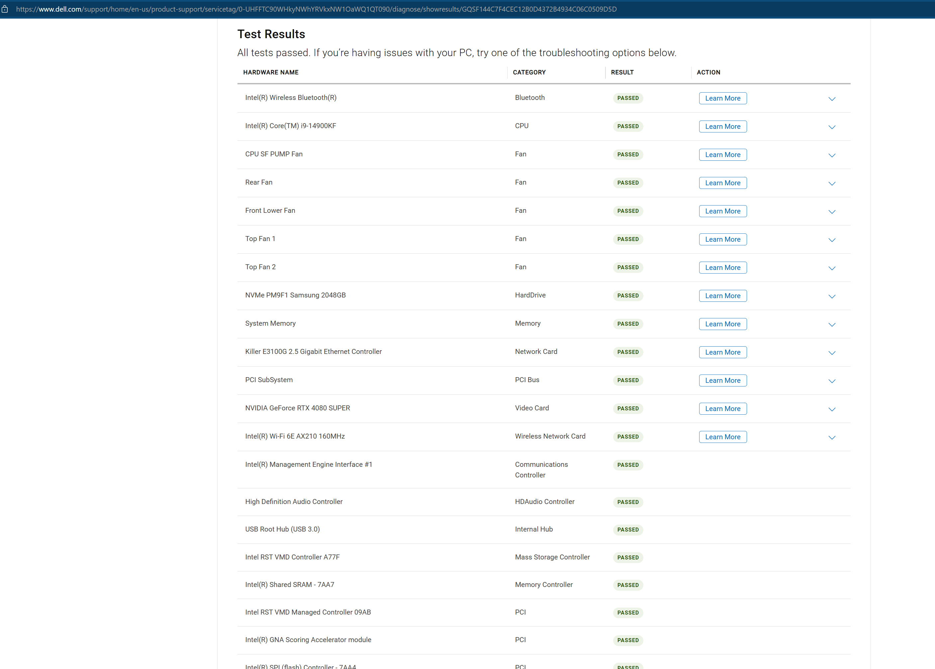The width and height of the screenshot is (935, 669).
Task: Open Learn More for Wireless Network Card
Action: click(x=722, y=437)
